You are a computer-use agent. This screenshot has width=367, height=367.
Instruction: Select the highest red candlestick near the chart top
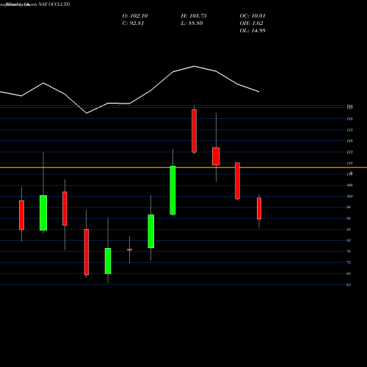point(194,131)
